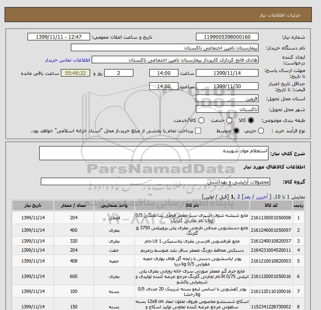The width and height of the screenshot is (321, 310).
Task: Click the delivery city field تاکستان
Action: (x=227, y=109)
